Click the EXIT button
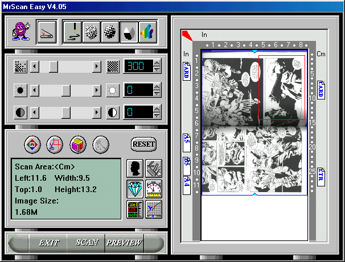Screen dimensions: 345x262 coord(48,243)
